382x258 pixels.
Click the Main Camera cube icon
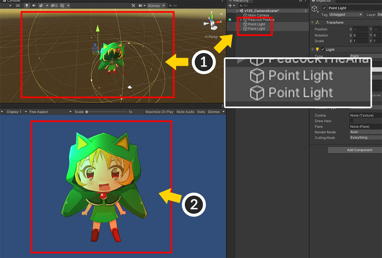(245, 15)
